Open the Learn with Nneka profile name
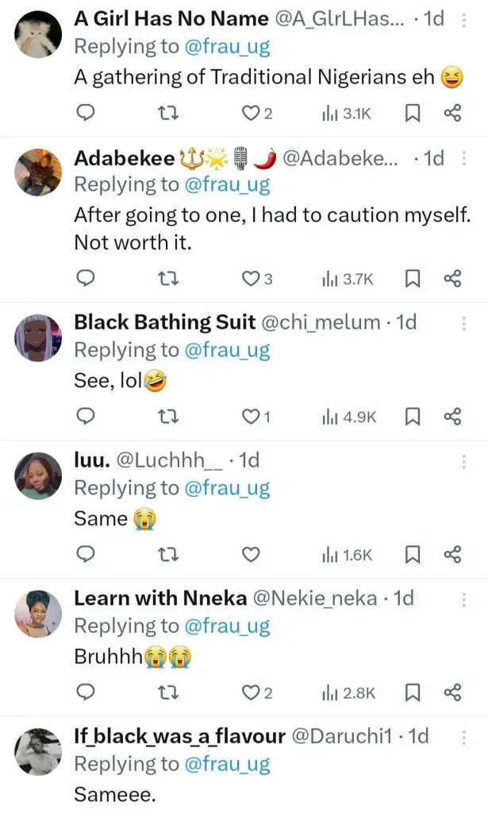488x814 pixels. tap(160, 598)
